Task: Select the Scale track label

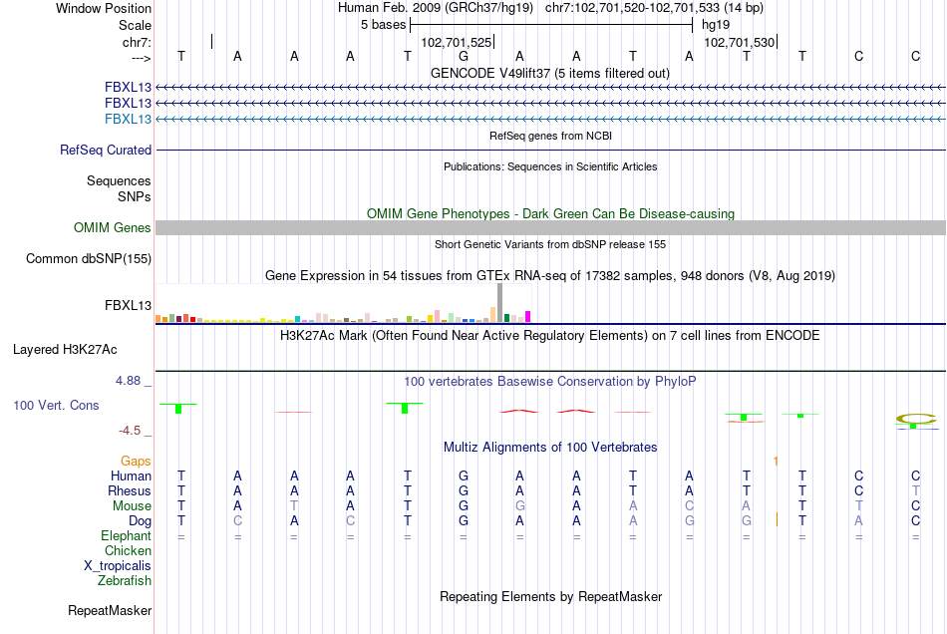Action: tap(135, 25)
